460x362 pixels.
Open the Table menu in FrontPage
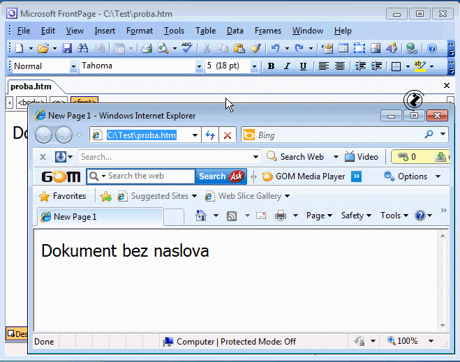tap(205, 31)
